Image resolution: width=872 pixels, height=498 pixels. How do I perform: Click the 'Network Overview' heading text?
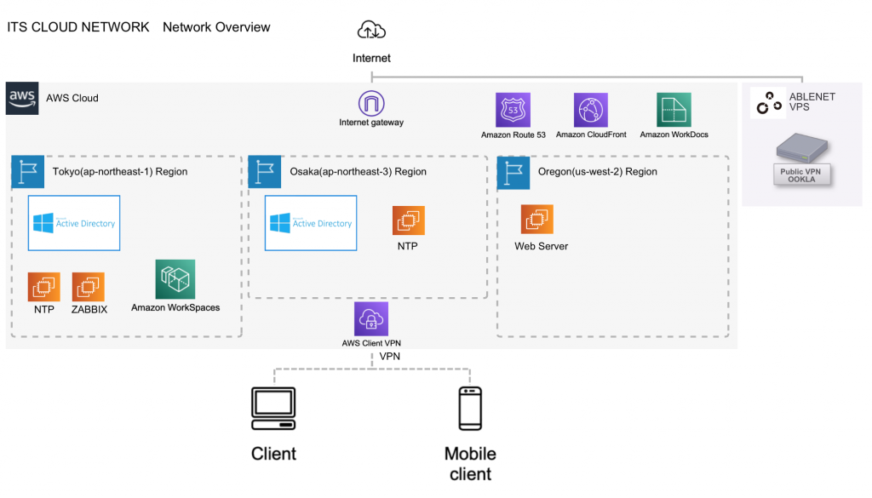pos(216,27)
